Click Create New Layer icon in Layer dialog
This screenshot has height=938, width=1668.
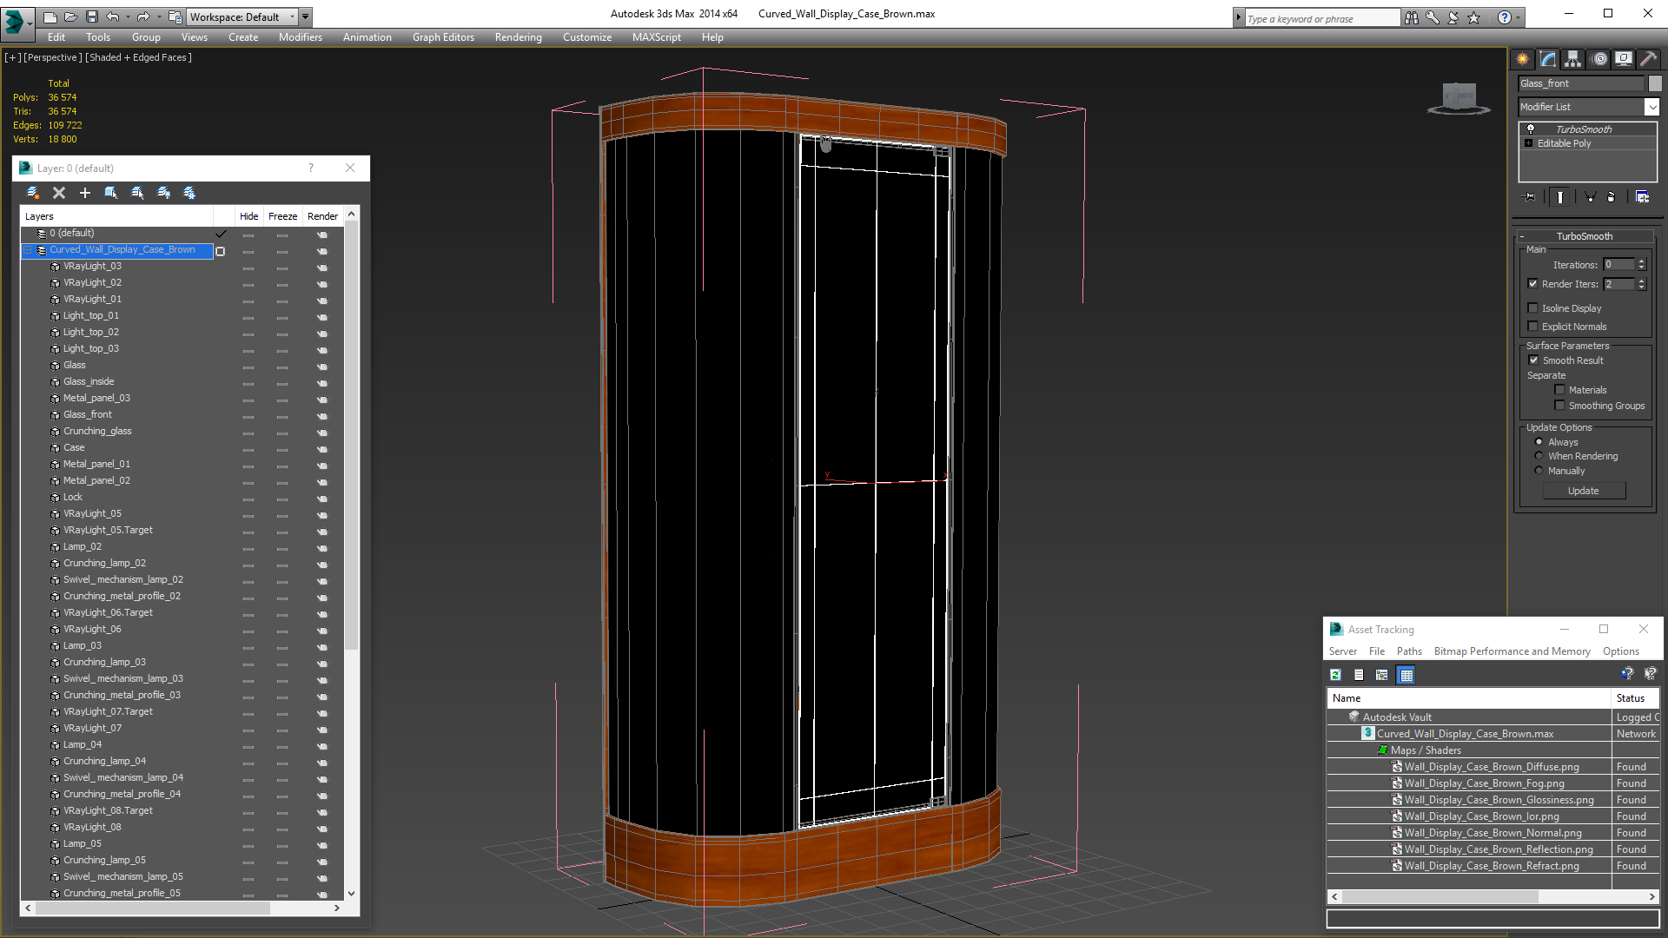tap(33, 193)
